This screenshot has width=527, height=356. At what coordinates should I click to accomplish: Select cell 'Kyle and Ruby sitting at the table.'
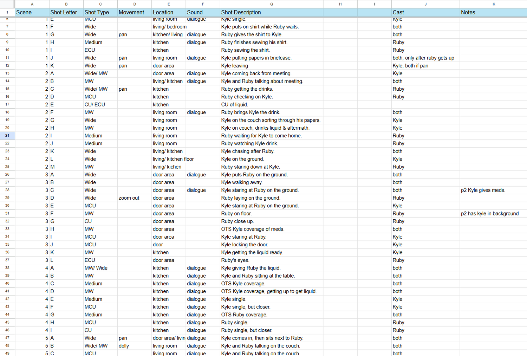(x=271, y=276)
